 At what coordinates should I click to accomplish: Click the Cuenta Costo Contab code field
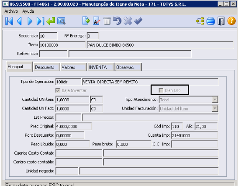[79, 153]
